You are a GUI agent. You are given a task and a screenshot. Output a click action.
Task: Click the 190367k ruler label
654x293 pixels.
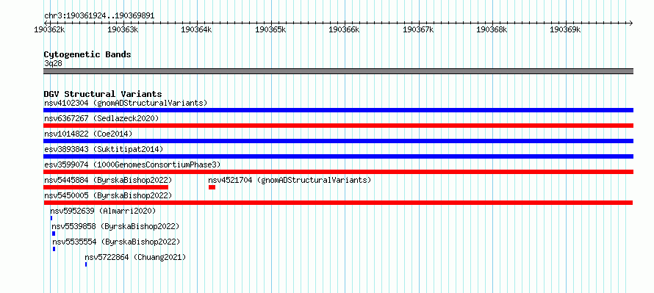[418, 29]
